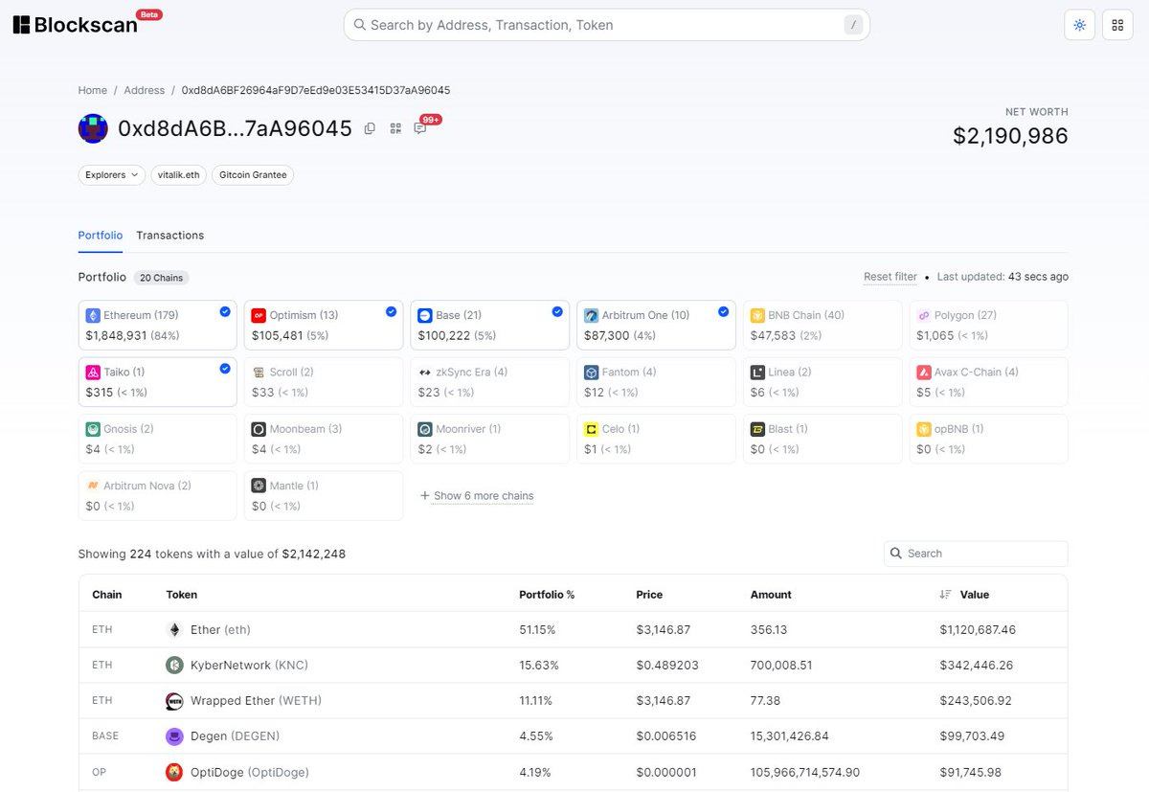The height and width of the screenshot is (792, 1149).
Task: Click the sort icon next to Value column
Action: (945, 595)
